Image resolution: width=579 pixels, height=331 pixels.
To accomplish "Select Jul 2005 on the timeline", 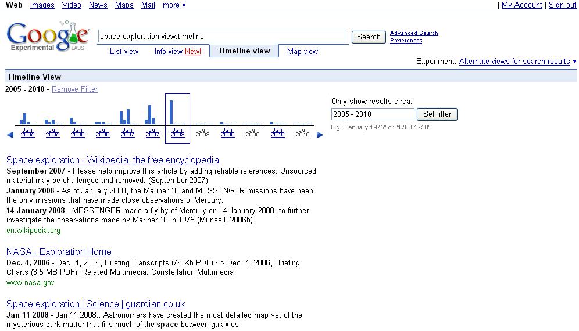I will point(53,132).
